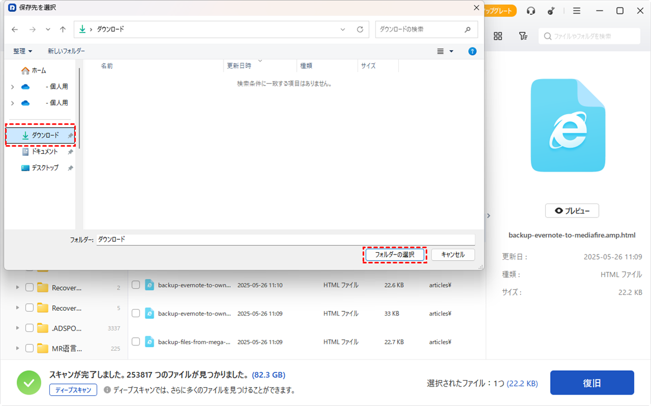Click the pin icon next to ドキュメント
Viewport: 651px width, 406px height.
(70, 152)
